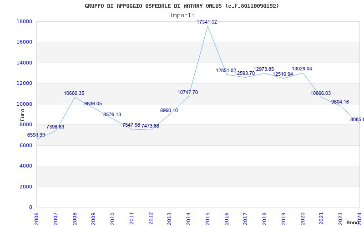
Task: Select the 2020 x-axis year label
Action: point(303,219)
